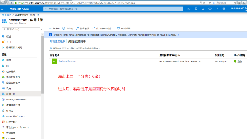247x139 pixels.
Task: Focus the app name or ID filter field
Action: [x=148, y=48]
